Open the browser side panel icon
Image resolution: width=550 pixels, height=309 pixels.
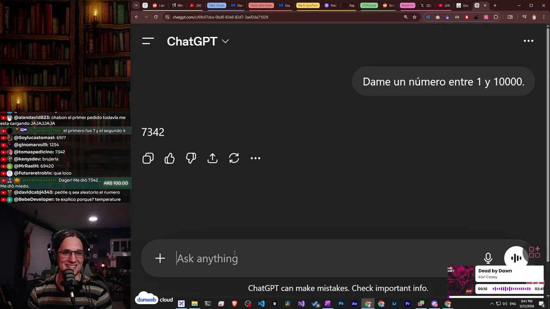pos(510,17)
